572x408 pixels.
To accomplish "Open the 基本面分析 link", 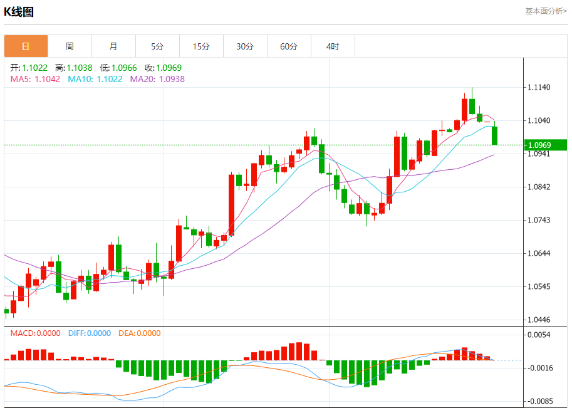I will pyautogui.click(x=545, y=11).
